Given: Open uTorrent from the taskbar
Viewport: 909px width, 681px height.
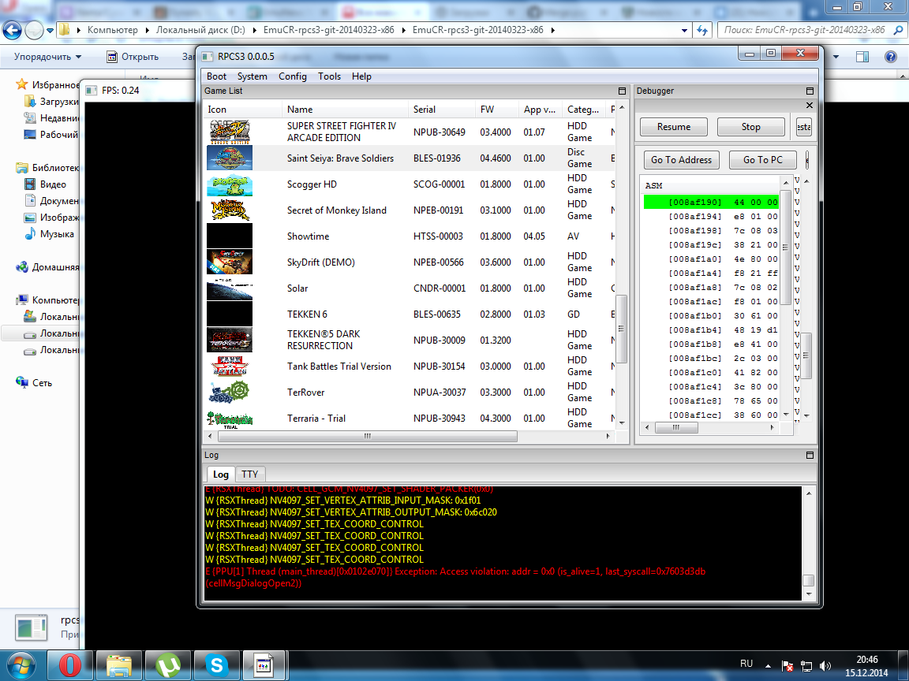Looking at the screenshot, I should 168,665.
